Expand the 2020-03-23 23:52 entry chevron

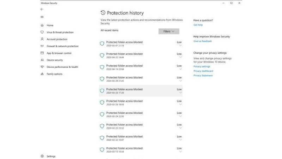tap(180, 128)
